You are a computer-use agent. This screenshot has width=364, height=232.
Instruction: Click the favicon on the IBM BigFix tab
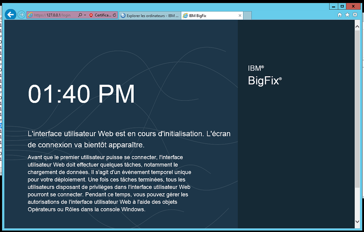[x=185, y=15]
